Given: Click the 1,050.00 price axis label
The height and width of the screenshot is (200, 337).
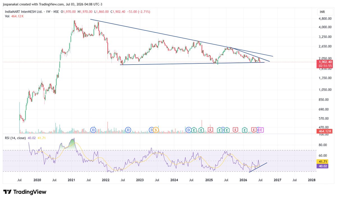Looking at the screenshot, I should [325, 90].
